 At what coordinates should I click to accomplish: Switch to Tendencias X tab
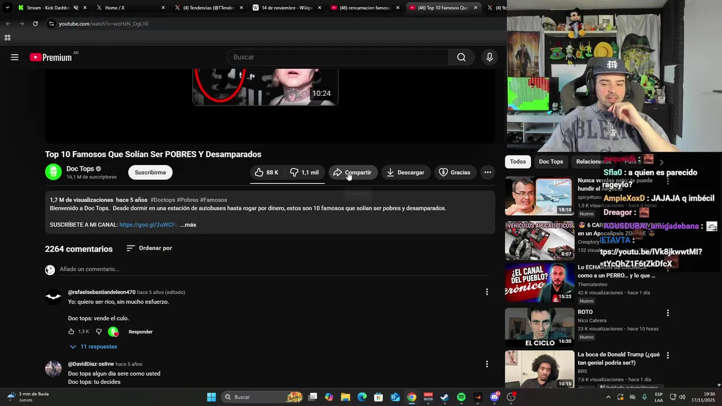(x=208, y=8)
